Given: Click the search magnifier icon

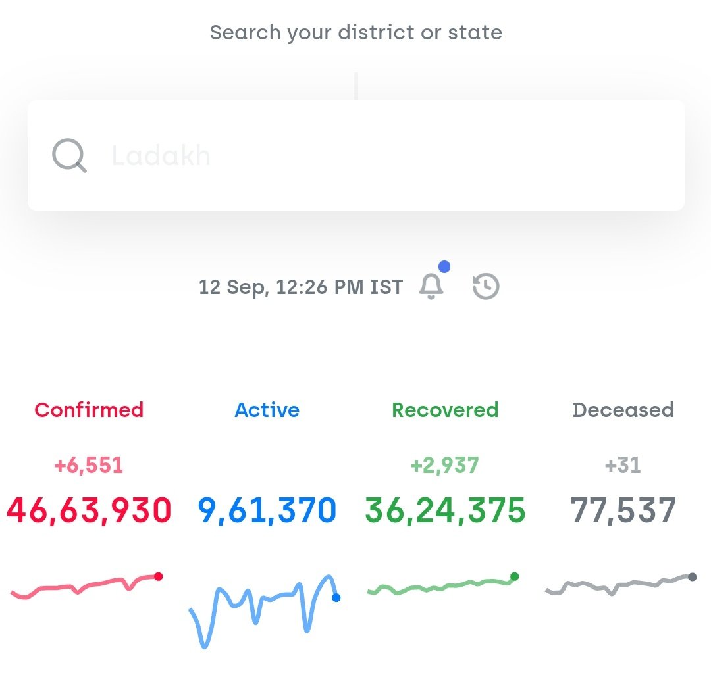Looking at the screenshot, I should (x=68, y=155).
